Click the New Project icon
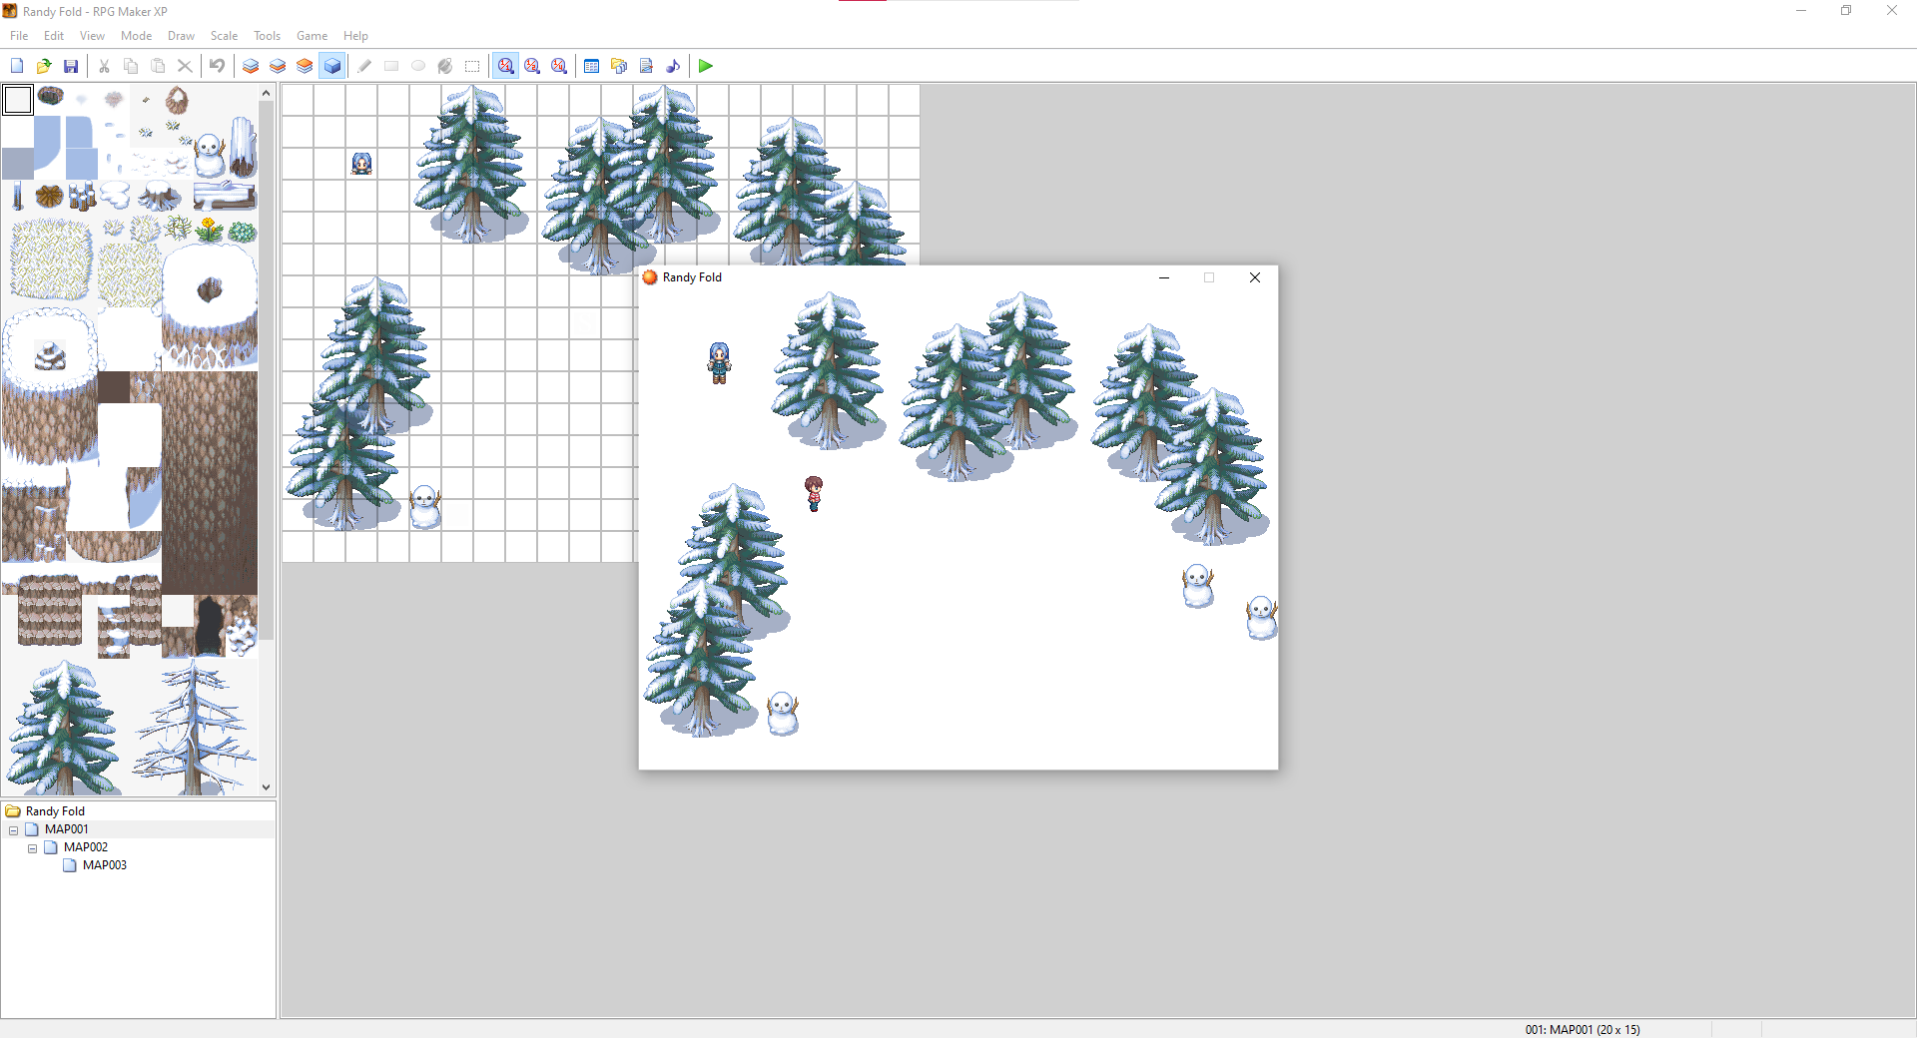 [x=17, y=66]
